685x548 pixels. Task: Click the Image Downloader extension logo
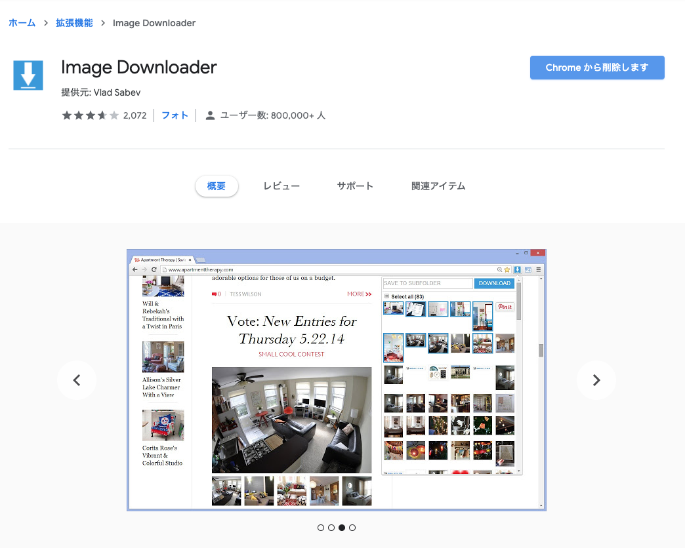tap(28, 75)
